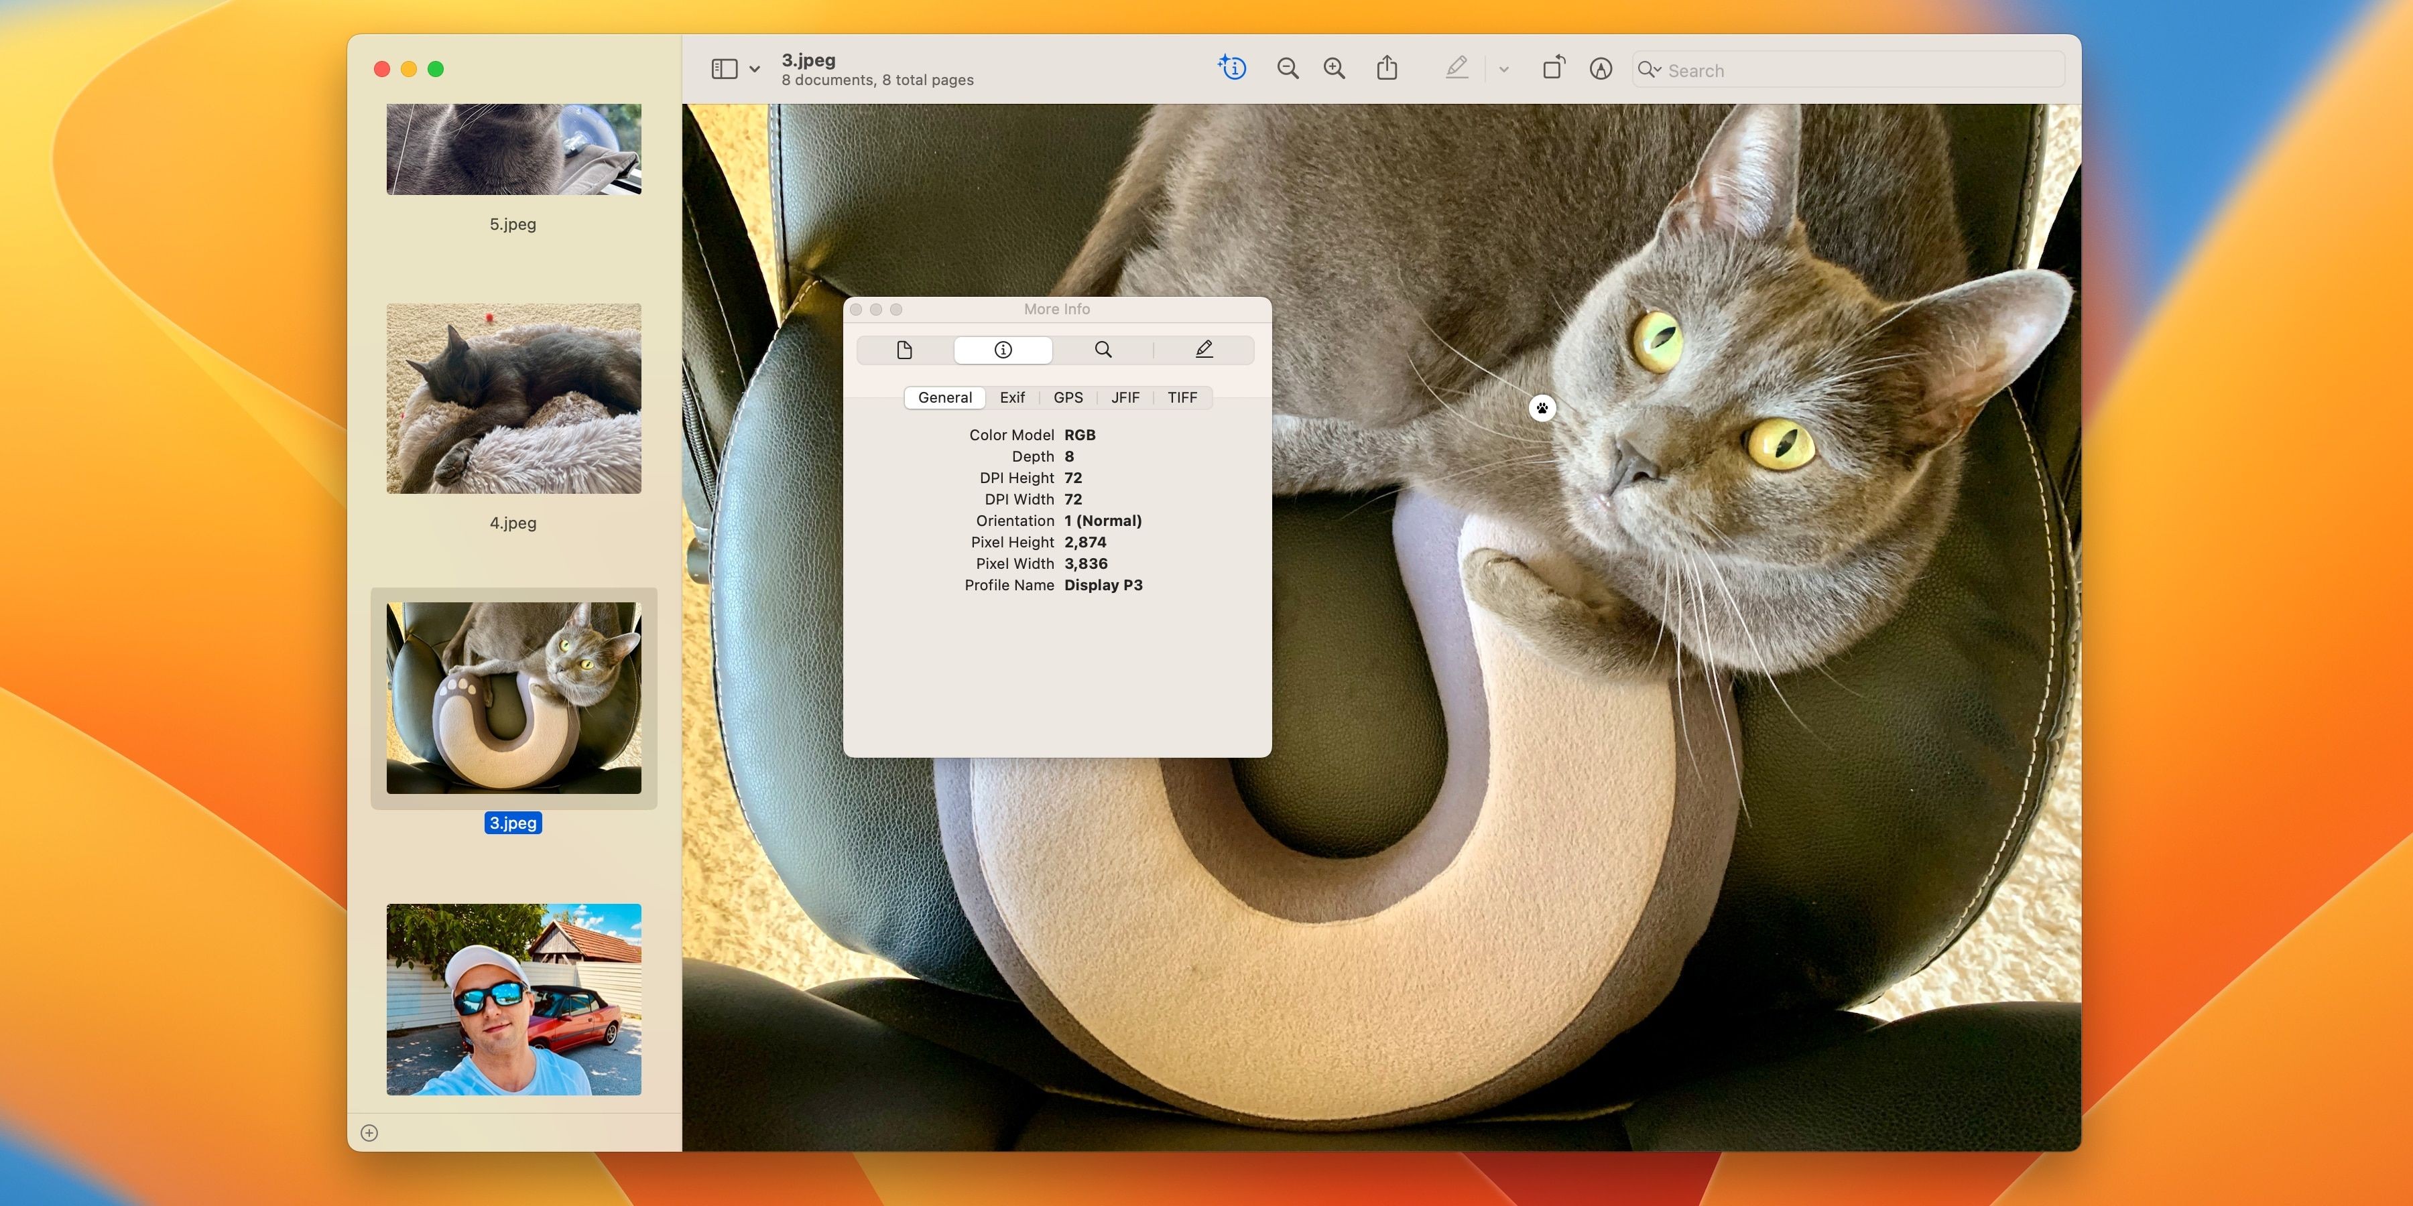Viewport: 2413px width, 1206px height.
Task: Click the '8 documents, 8 total pages' subtitle
Action: (x=877, y=80)
